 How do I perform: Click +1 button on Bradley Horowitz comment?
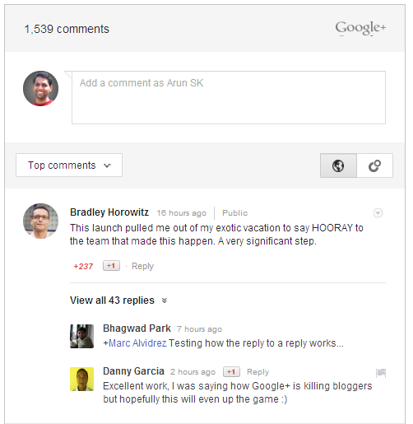[x=111, y=266]
